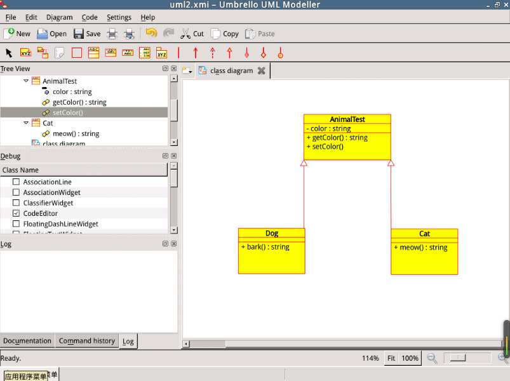This screenshot has width=510, height=381.
Task: Switch to the bottom Log tab
Action: (x=128, y=342)
